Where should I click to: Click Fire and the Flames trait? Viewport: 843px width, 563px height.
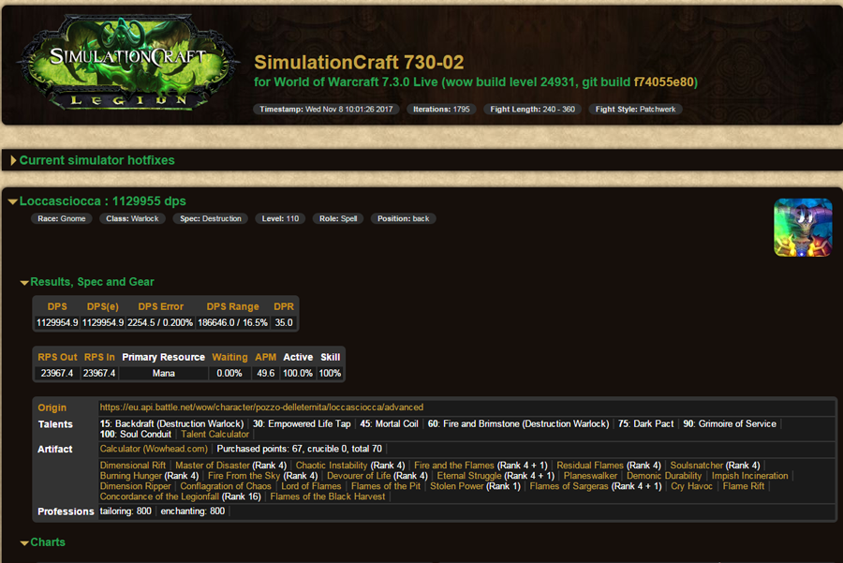tap(454, 466)
